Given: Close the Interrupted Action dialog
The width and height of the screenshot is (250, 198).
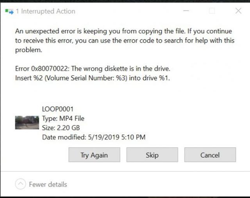Looking at the screenshot, I should (x=238, y=11).
